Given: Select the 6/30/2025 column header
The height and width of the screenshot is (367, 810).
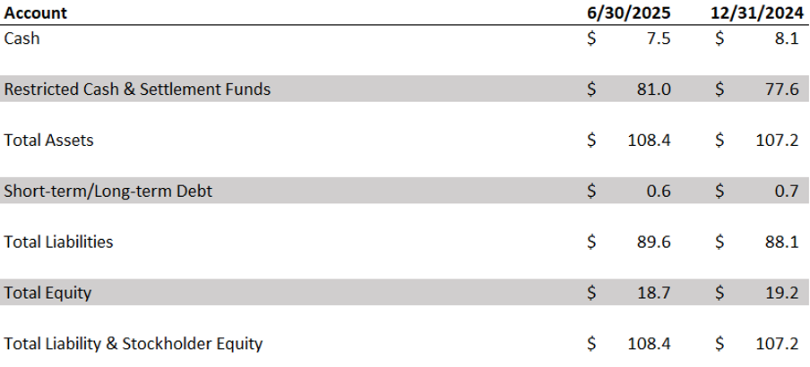Looking at the screenshot, I should (629, 13).
